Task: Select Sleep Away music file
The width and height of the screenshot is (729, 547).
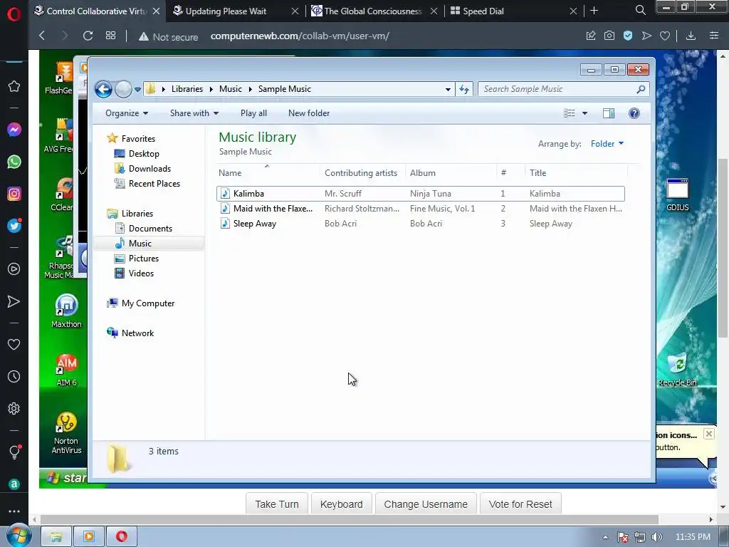Action: [421, 223]
